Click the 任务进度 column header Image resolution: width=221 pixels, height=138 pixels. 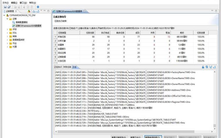pyautogui.click(x=201, y=33)
